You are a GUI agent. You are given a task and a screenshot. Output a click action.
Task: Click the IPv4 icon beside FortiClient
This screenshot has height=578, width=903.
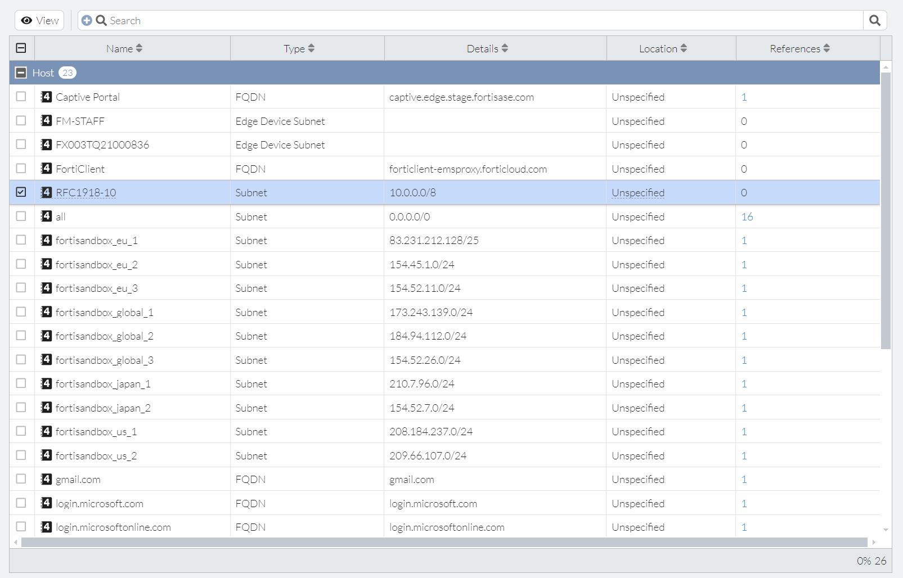click(46, 168)
